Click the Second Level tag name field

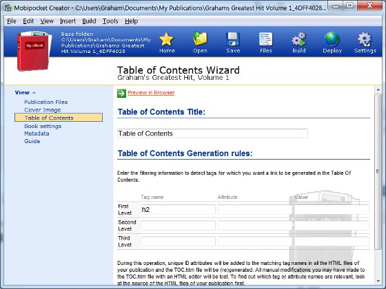coord(178,226)
